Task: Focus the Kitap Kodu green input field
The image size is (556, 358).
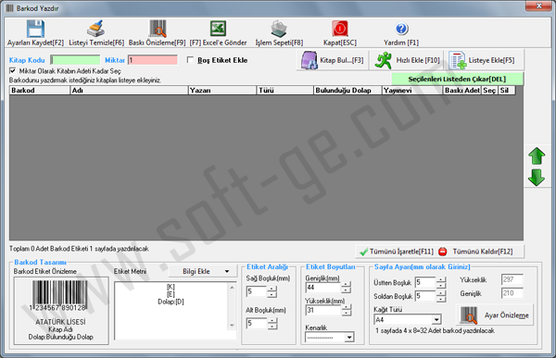Action: [75, 60]
